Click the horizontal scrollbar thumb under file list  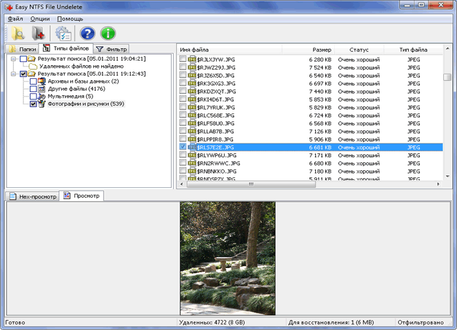251,184
